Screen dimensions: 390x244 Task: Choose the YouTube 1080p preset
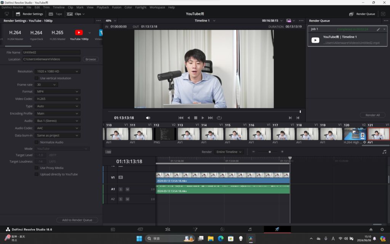click(x=79, y=35)
